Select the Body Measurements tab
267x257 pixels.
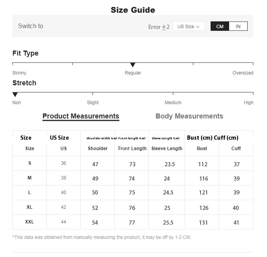(189, 116)
